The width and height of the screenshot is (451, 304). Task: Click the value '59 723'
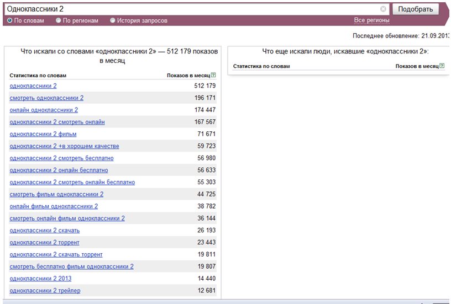pyautogui.click(x=207, y=146)
